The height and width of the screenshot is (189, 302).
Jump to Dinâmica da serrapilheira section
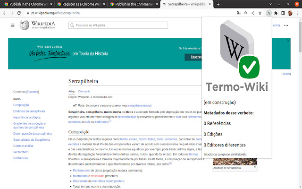[29, 112]
